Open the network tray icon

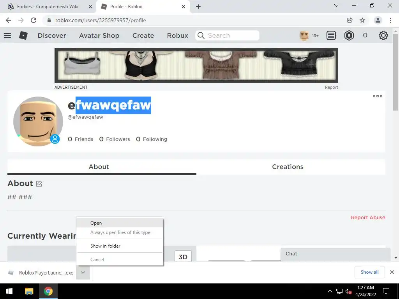[339, 291]
